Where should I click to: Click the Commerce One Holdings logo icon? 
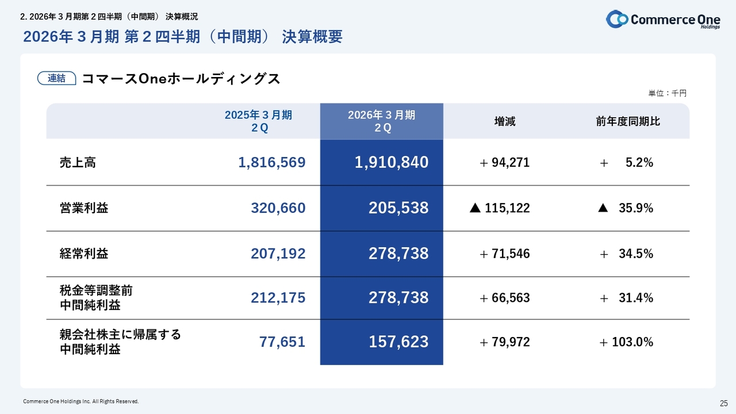[x=618, y=20]
